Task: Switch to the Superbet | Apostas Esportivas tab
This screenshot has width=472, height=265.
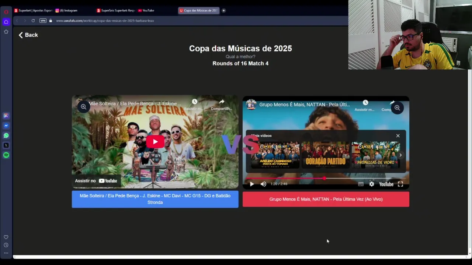Action: tap(33, 10)
